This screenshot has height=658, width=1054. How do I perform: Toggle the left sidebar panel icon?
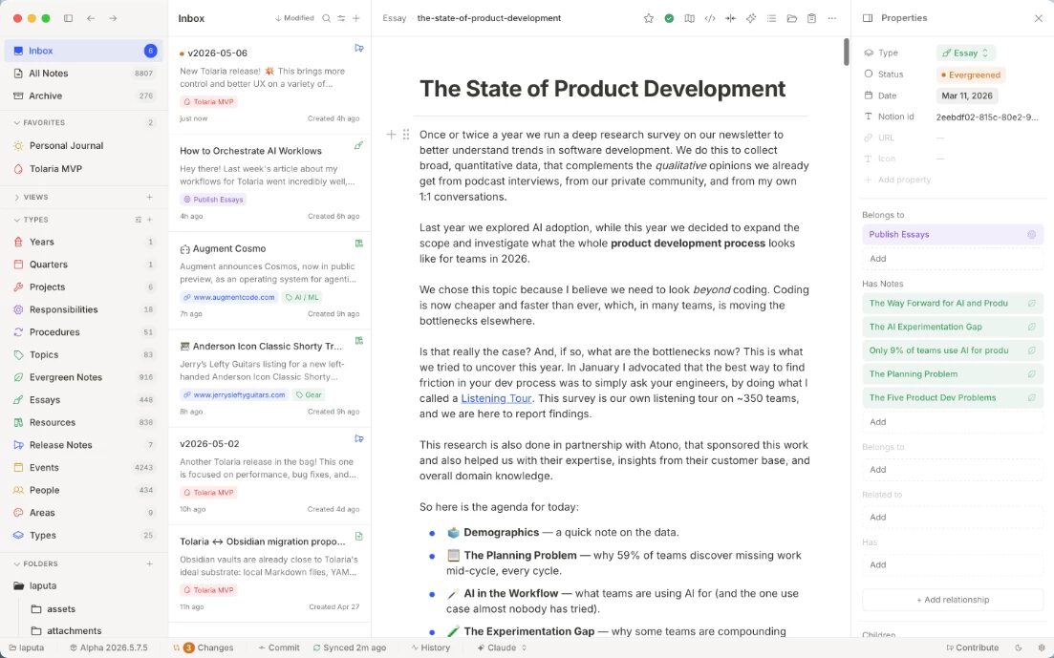pos(68,18)
